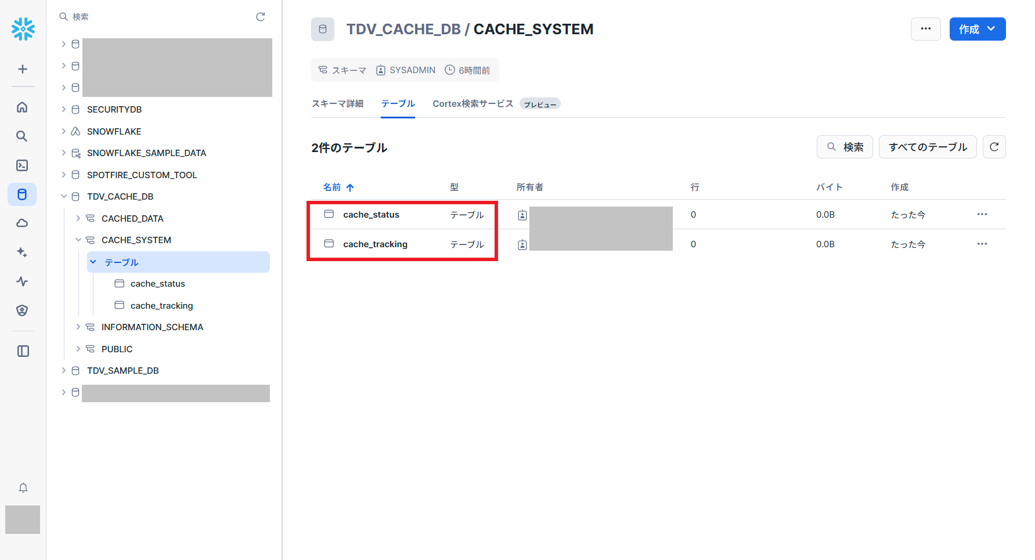This screenshot has height=560, width=1035.
Task: Open the cache_tracking table in the list
Action: click(x=375, y=244)
